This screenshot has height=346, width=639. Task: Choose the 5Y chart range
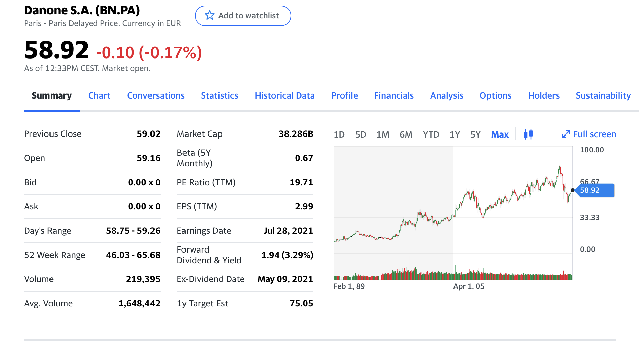point(475,134)
